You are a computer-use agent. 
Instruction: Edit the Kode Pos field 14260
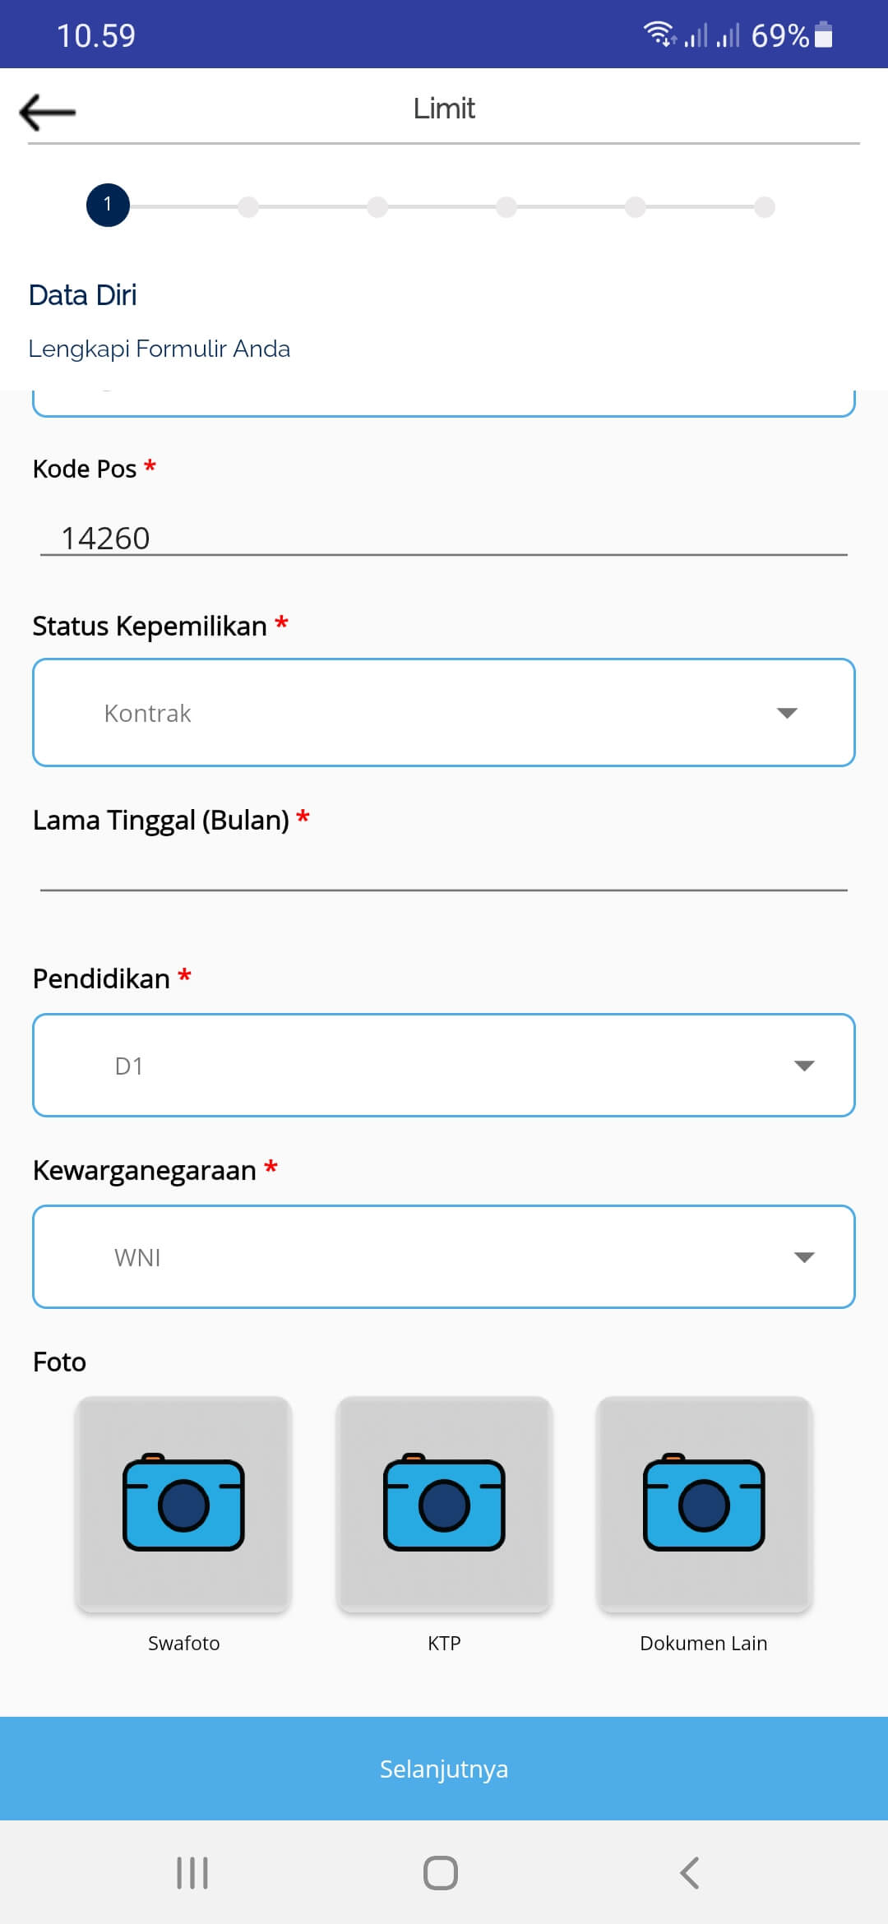point(444,538)
